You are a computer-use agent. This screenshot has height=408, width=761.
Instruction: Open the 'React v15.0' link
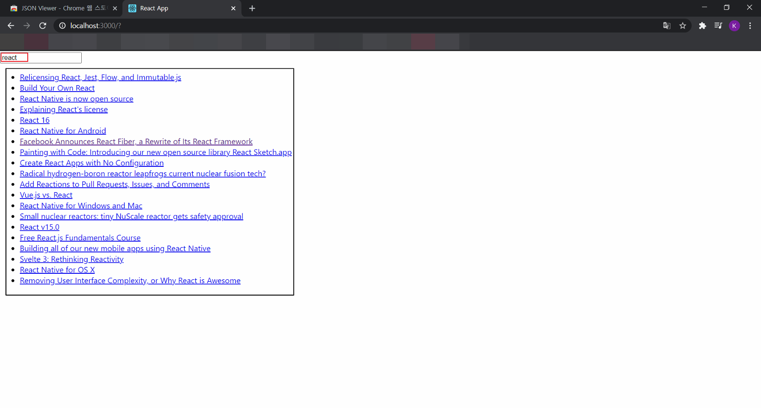coord(40,227)
